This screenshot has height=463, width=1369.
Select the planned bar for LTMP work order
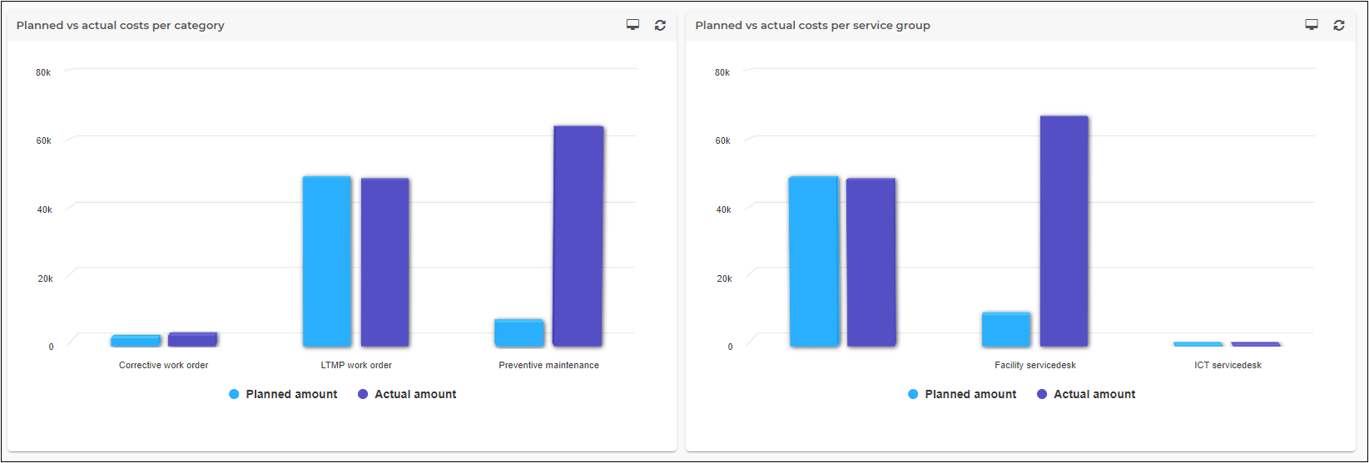[327, 261]
